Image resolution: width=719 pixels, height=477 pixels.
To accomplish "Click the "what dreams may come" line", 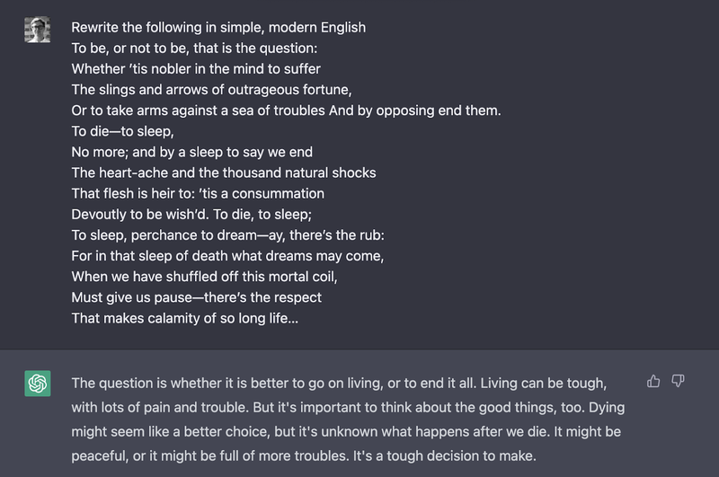I will click(227, 255).
